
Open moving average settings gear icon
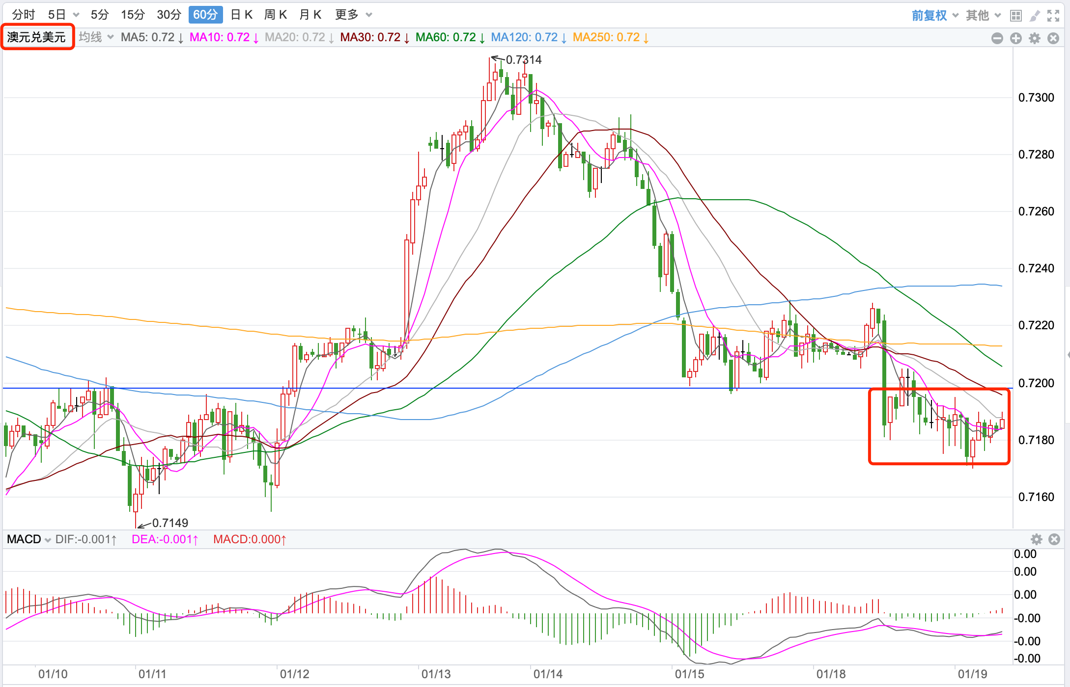click(1035, 38)
